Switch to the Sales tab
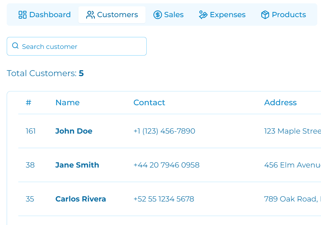Image resolution: width=321 pixels, height=225 pixels. coord(168,15)
